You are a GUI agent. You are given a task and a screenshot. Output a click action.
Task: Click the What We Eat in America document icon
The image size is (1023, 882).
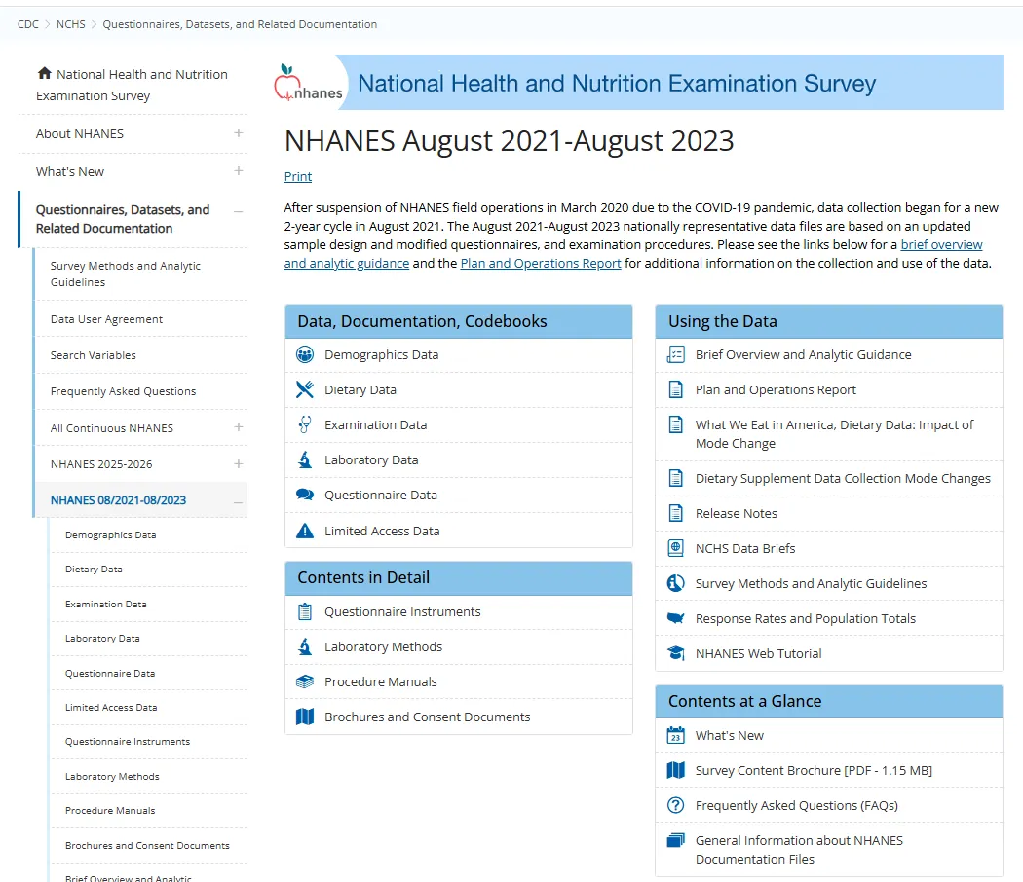click(676, 425)
